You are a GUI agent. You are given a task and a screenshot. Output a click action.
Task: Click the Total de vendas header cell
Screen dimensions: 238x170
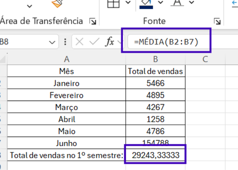tap(155, 71)
